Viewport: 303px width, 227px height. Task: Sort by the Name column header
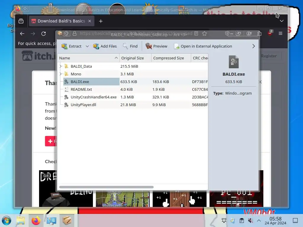coord(88,58)
